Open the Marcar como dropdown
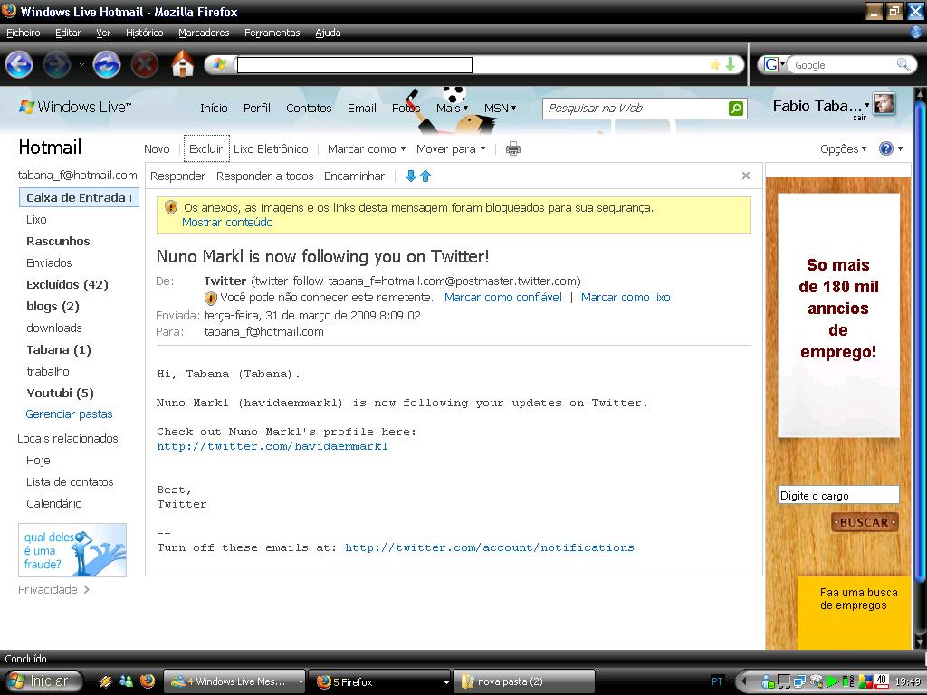This screenshot has height=695, width=927. click(x=367, y=149)
